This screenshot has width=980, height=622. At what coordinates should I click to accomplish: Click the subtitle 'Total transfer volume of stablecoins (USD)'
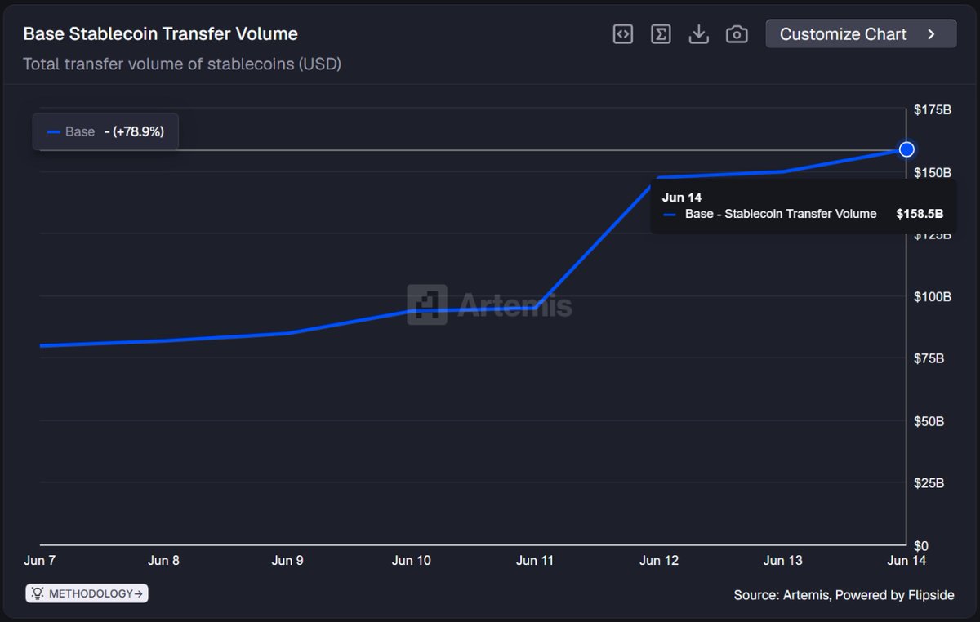tap(182, 64)
